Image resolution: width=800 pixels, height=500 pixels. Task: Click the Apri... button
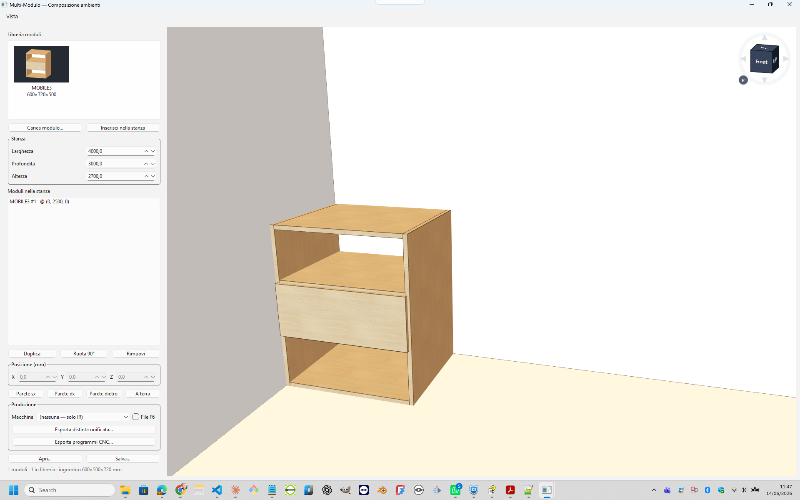click(x=45, y=458)
